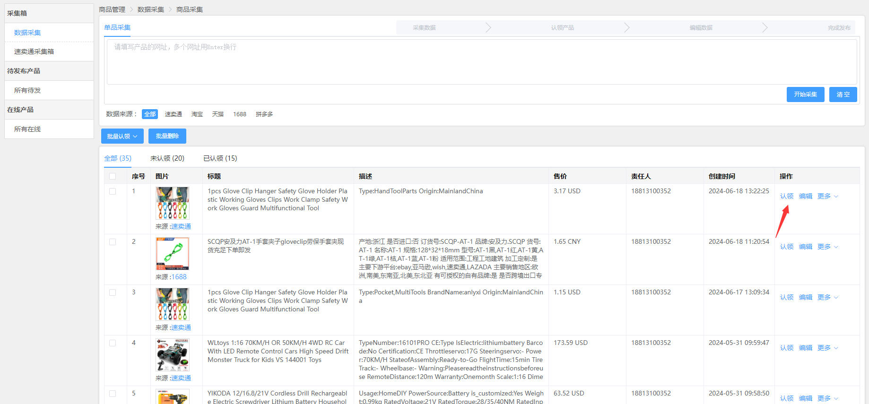Open the green glove clip thumbnail
The width and height of the screenshot is (869, 404).
coord(173,254)
